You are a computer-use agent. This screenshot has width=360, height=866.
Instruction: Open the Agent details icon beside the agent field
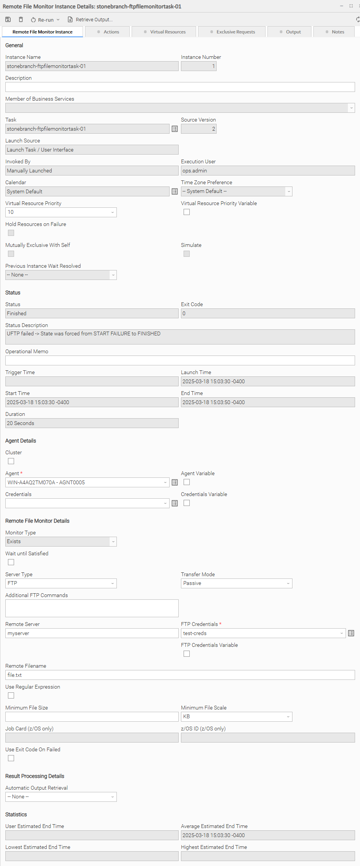174,483
